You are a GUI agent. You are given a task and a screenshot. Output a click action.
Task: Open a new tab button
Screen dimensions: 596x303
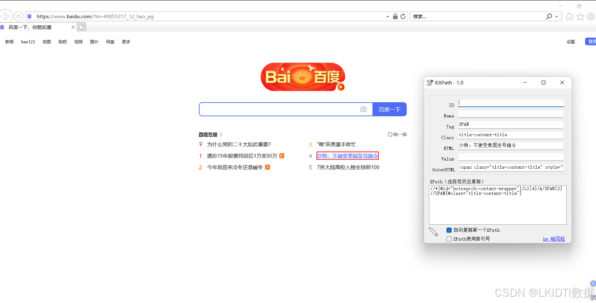point(81,27)
